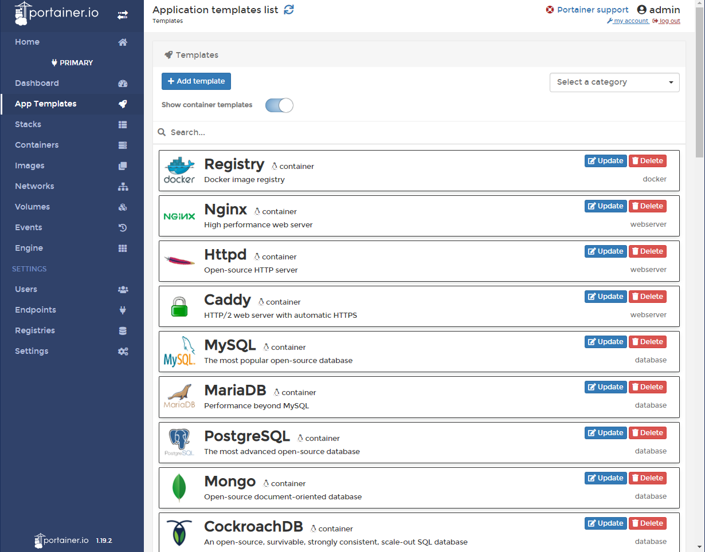Delete the Caddy template
The height and width of the screenshot is (552, 705).
(x=647, y=296)
